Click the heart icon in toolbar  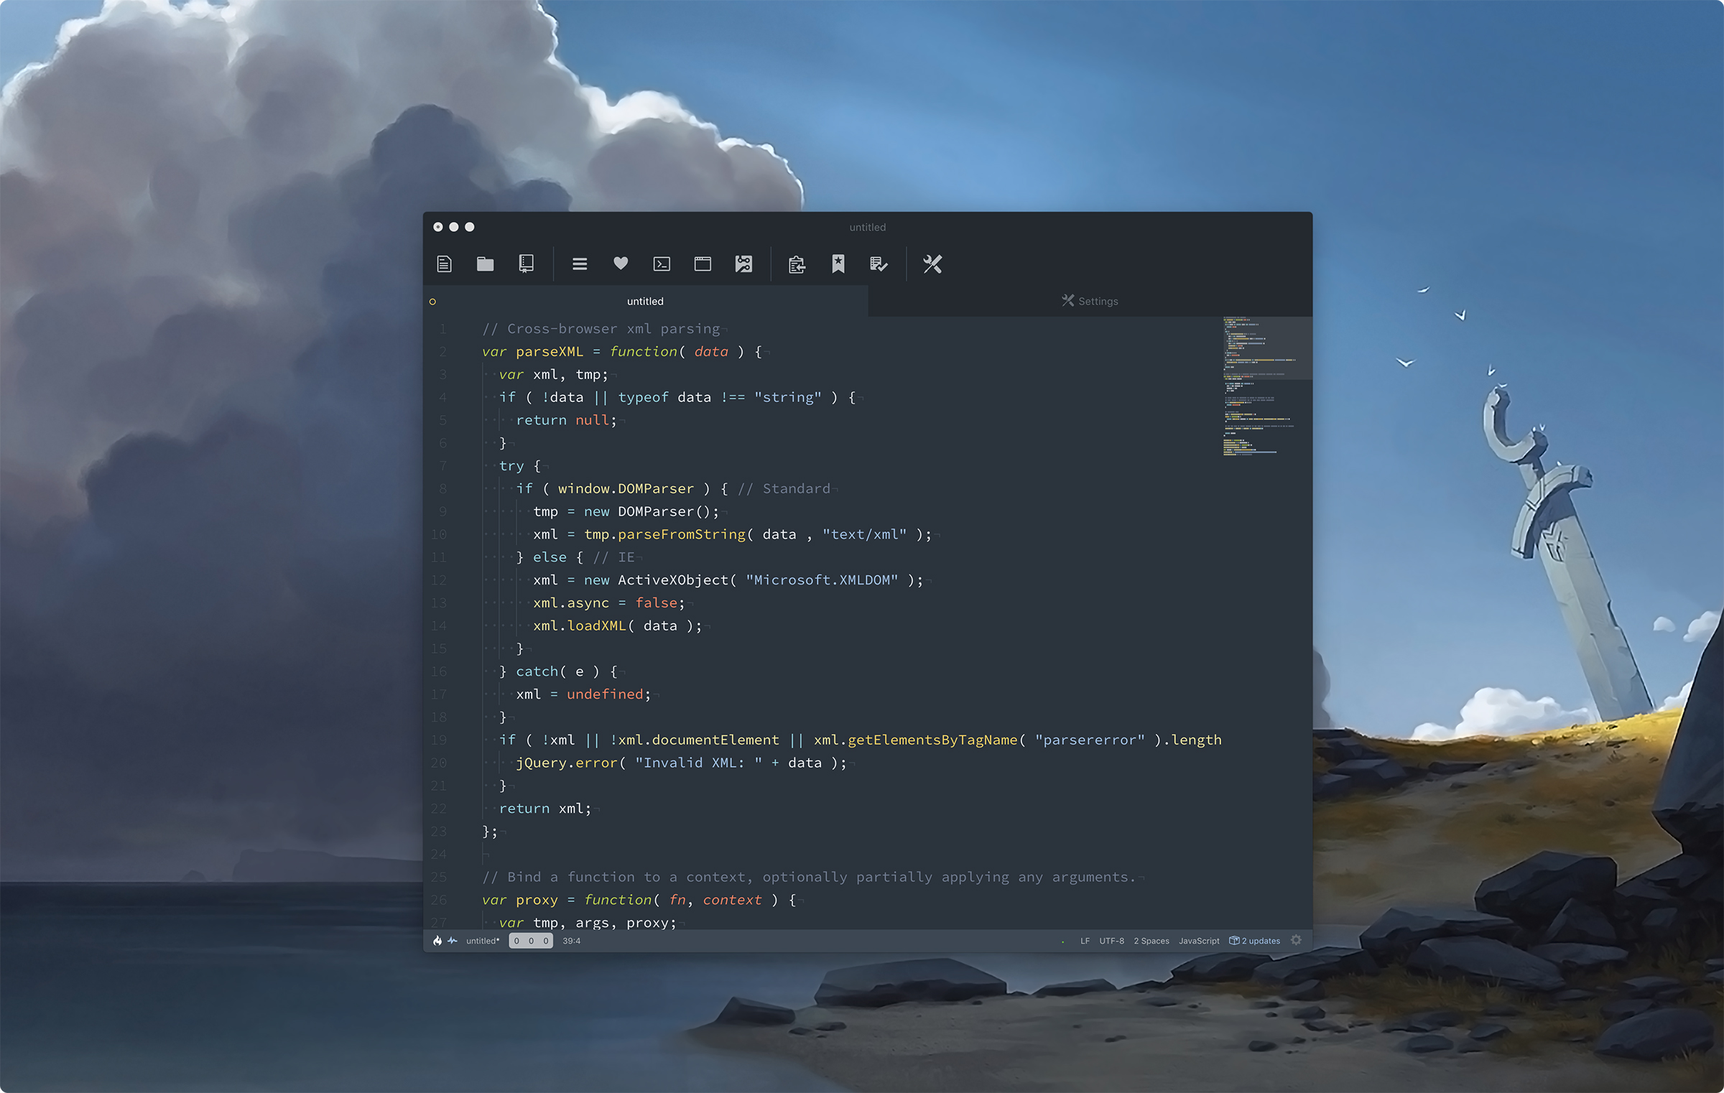click(621, 264)
